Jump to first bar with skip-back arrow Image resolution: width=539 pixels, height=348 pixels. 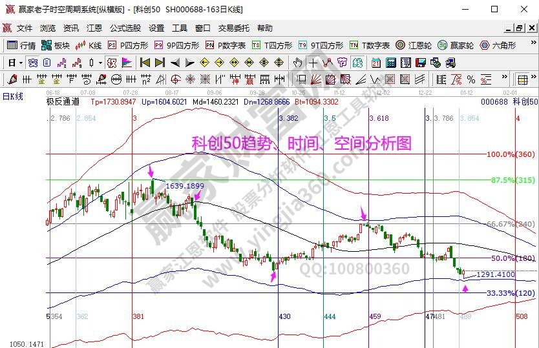coord(145,63)
